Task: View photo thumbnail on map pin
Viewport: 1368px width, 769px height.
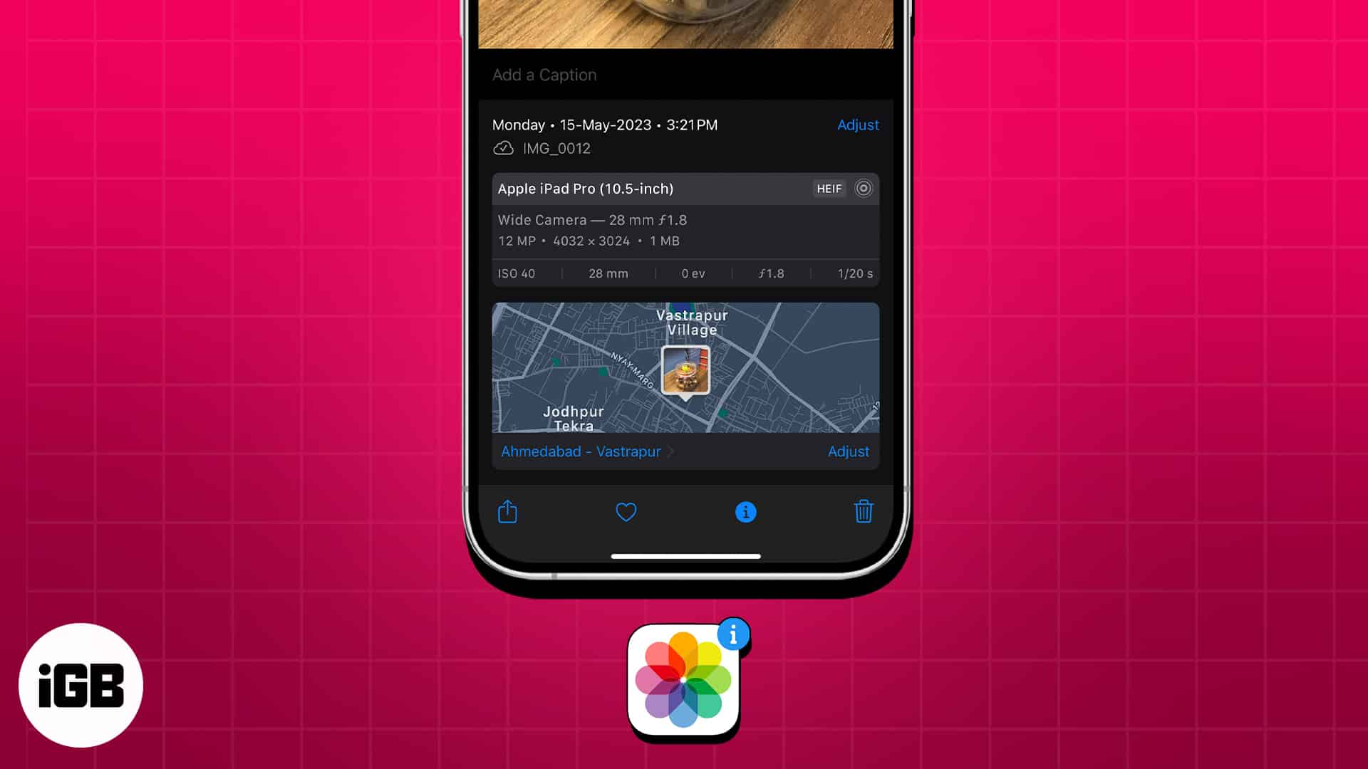Action: pyautogui.click(x=685, y=370)
